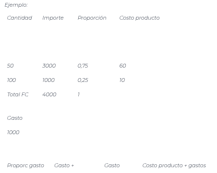Select the total amount 4000
The height and width of the screenshot is (173, 217).
click(49, 94)
